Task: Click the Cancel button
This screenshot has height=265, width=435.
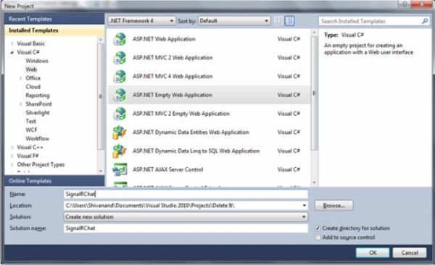Action: (x=410, y=253)
